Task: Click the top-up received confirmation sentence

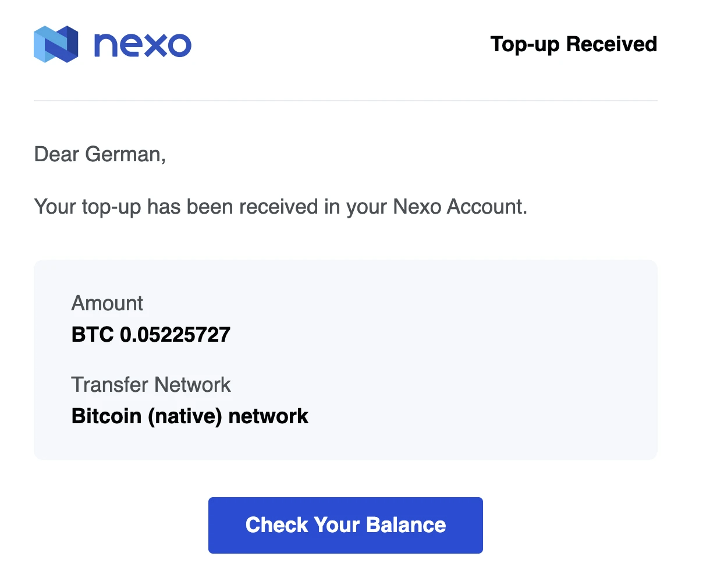Action: tap(281, 207)
